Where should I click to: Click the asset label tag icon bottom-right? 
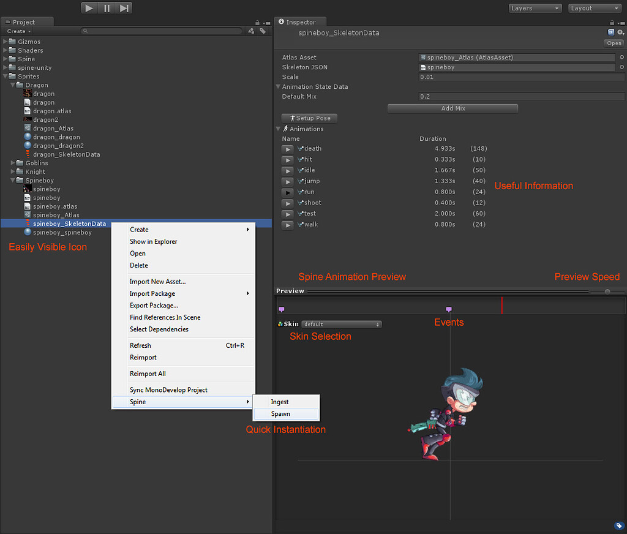pyautogui.click(x=618, y=525)
